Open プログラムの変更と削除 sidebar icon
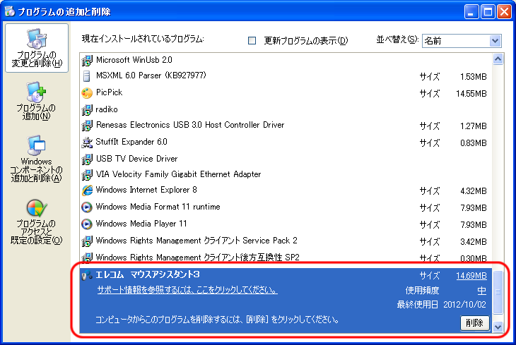 click(x=37, y=48)
